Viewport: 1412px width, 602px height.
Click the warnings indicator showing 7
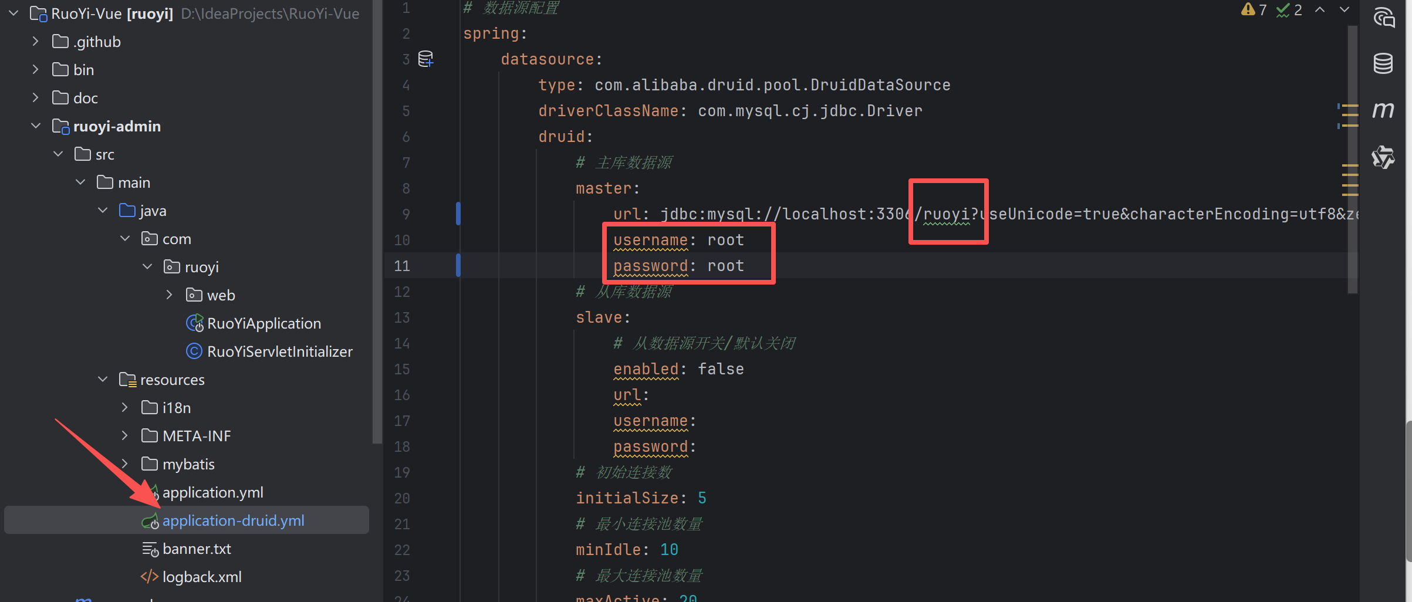tap(1254, 9)
